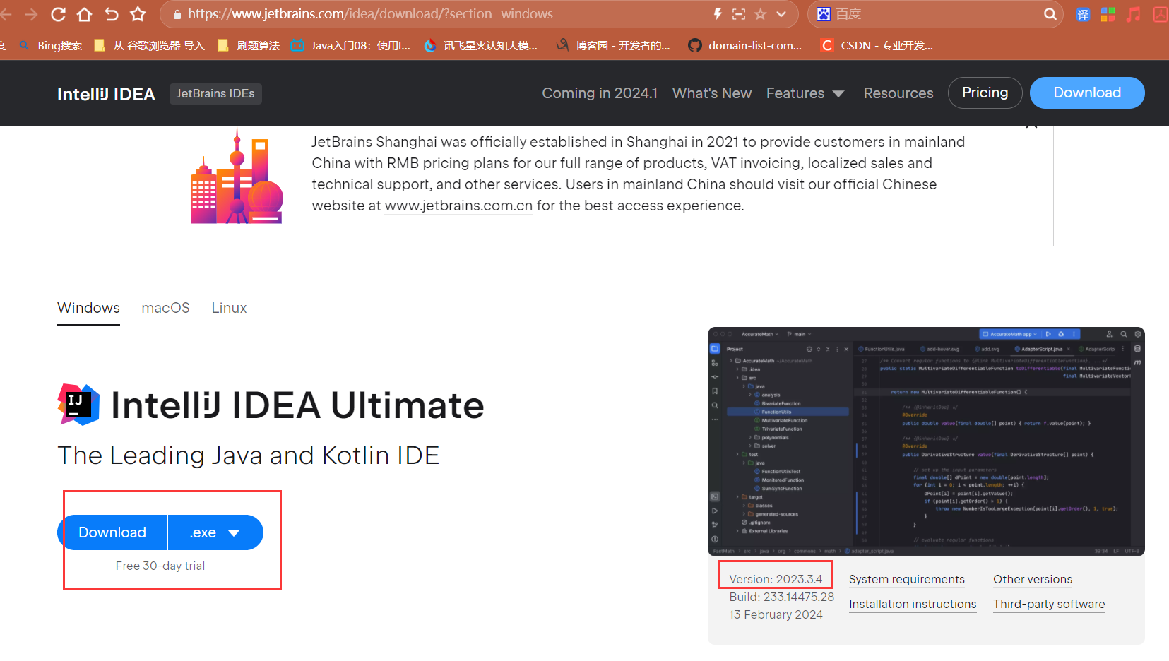Click the undo/restore closed tab icon

[111, 14]
